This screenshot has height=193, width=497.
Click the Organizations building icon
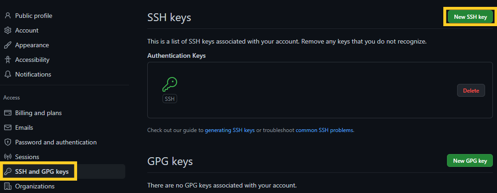(8, 186)
